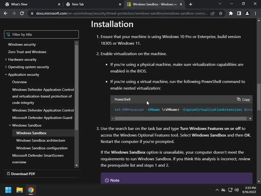This screenshot has height=196, width=261.
Task: Open Microsoft Defender Application Guard
Action: (42, 118)
